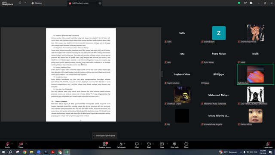Click green encryption shield icon
The height and width of the screenshot is (155, 275).
pyautogui.click(x=239, y=3)
